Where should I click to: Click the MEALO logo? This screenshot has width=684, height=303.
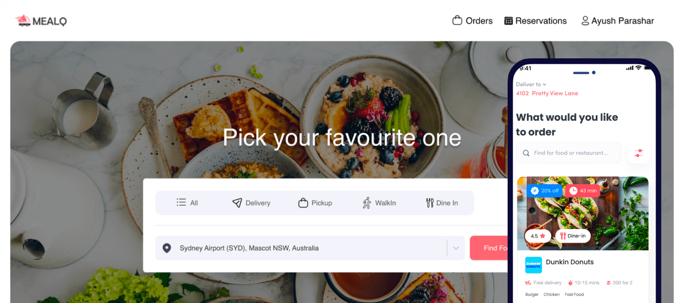tap(41, 21)
